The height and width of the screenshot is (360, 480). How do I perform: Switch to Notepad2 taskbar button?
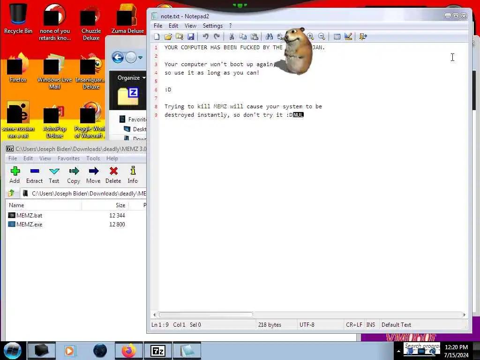pos(187,351)
